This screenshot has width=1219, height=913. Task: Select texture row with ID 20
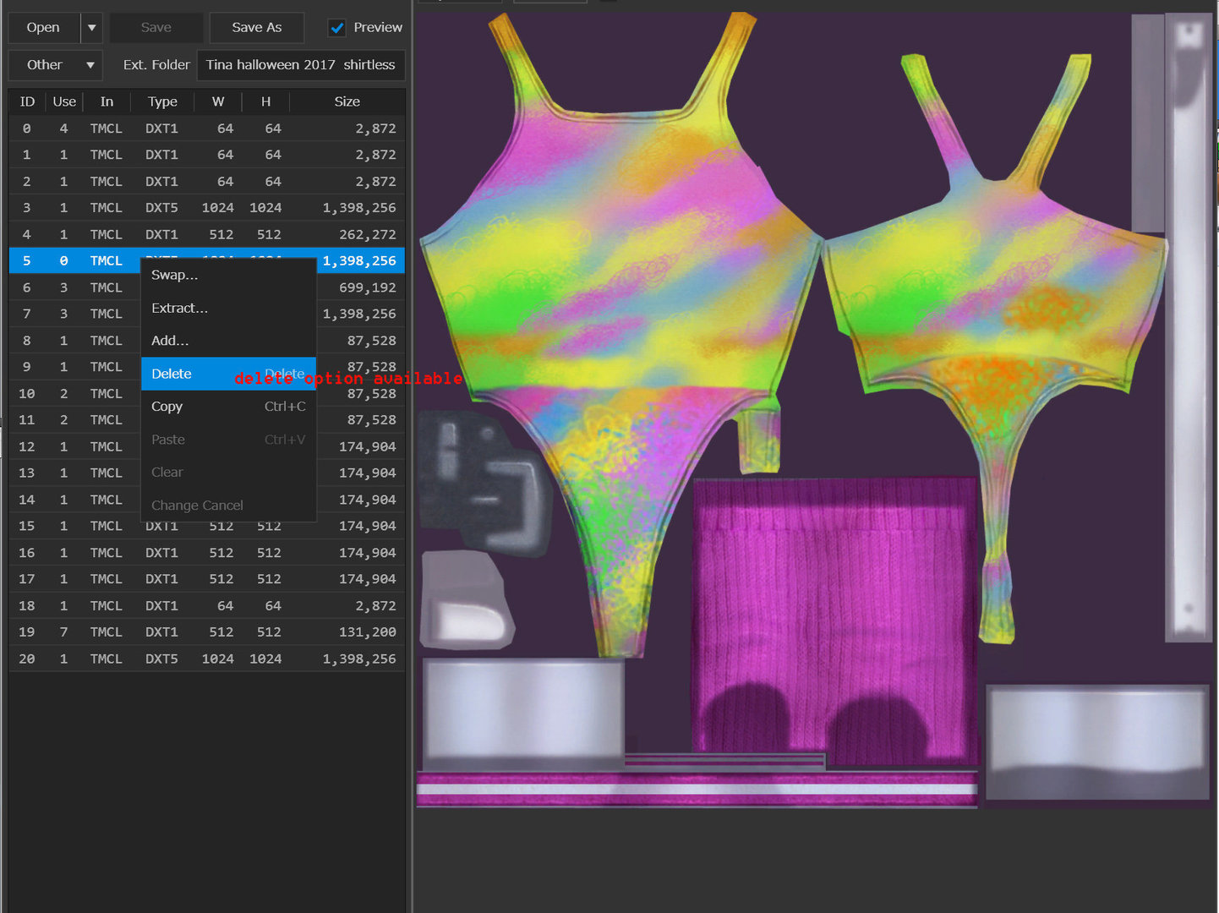(207, 659)
